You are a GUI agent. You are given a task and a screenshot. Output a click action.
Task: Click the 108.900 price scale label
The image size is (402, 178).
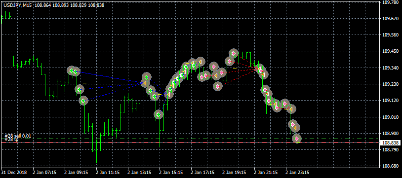390,134
